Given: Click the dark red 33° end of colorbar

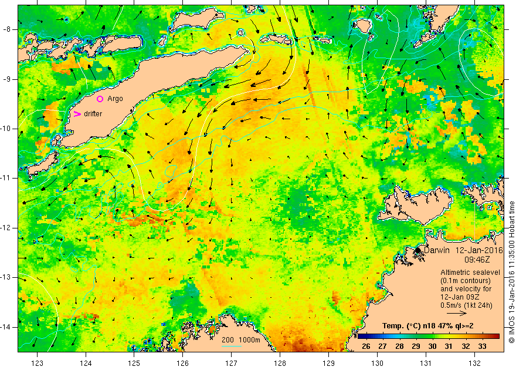Looking at the screenshot, I should tap(496, 336).
